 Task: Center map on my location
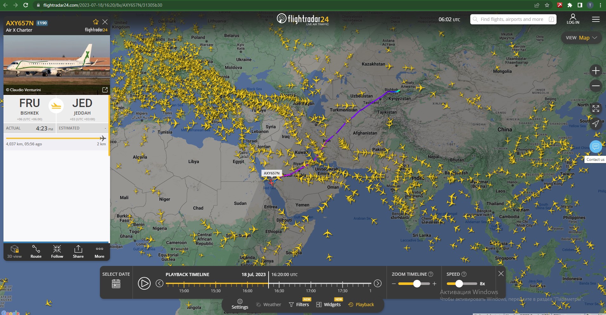[x=596, y=124]
